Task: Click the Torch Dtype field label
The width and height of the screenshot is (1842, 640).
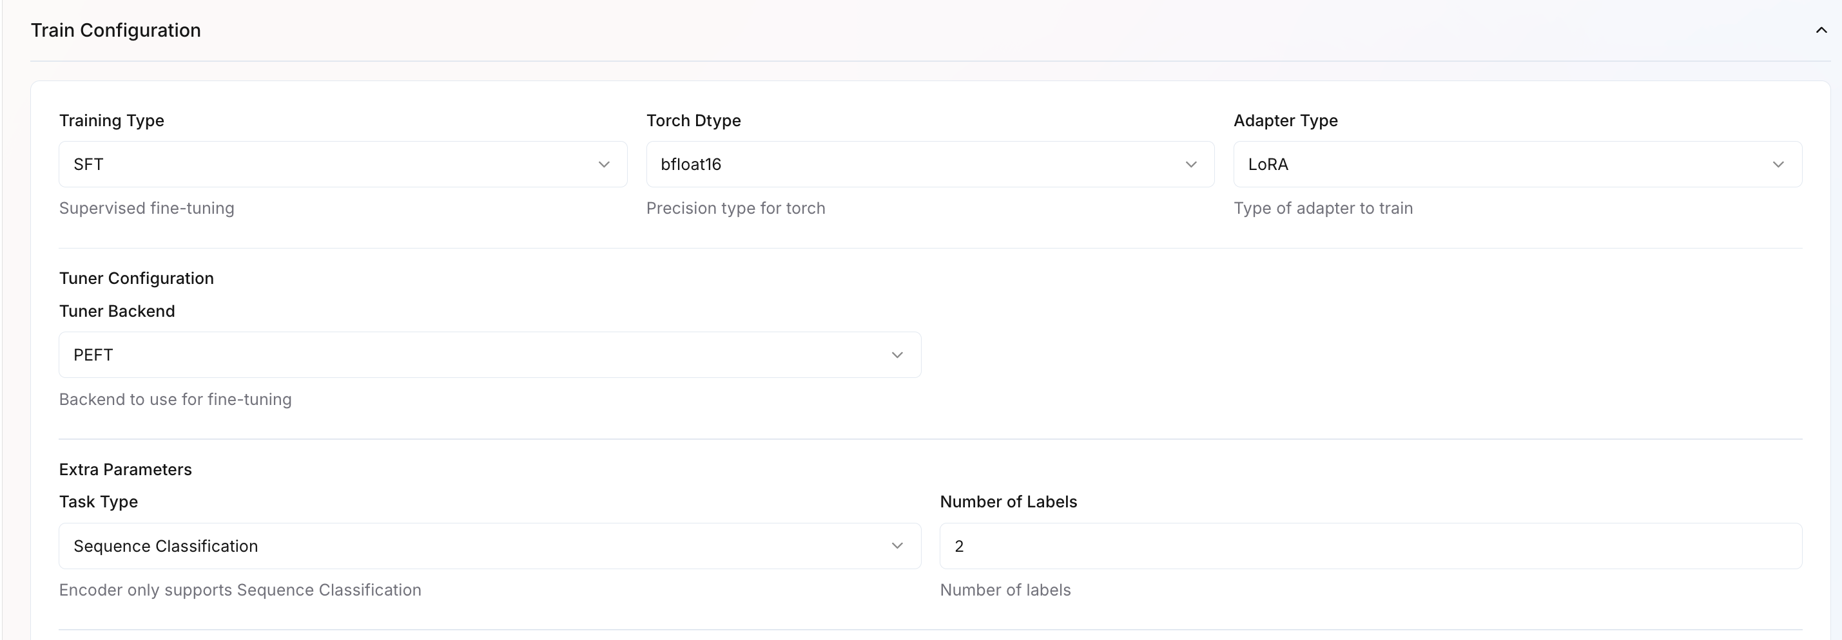Action: pyautogui.click(x=693, y=120)
